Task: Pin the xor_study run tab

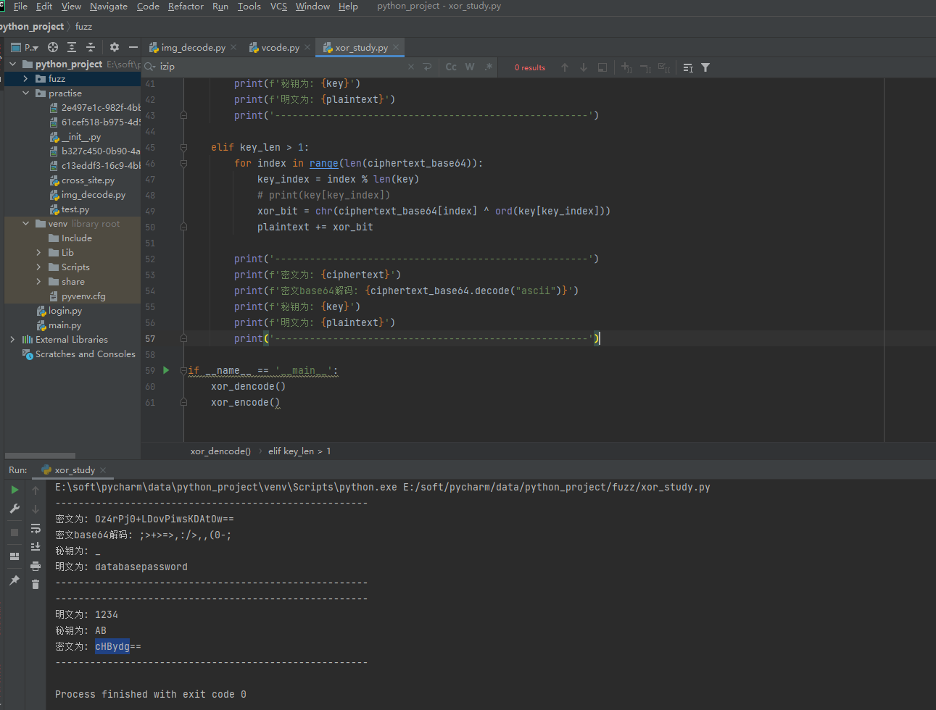Action: [x=15, y=580]
